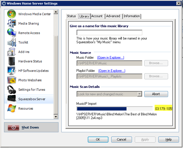Open Media Sharing settings icon
The width and height of the screenshot is (183, 148).
11,23
